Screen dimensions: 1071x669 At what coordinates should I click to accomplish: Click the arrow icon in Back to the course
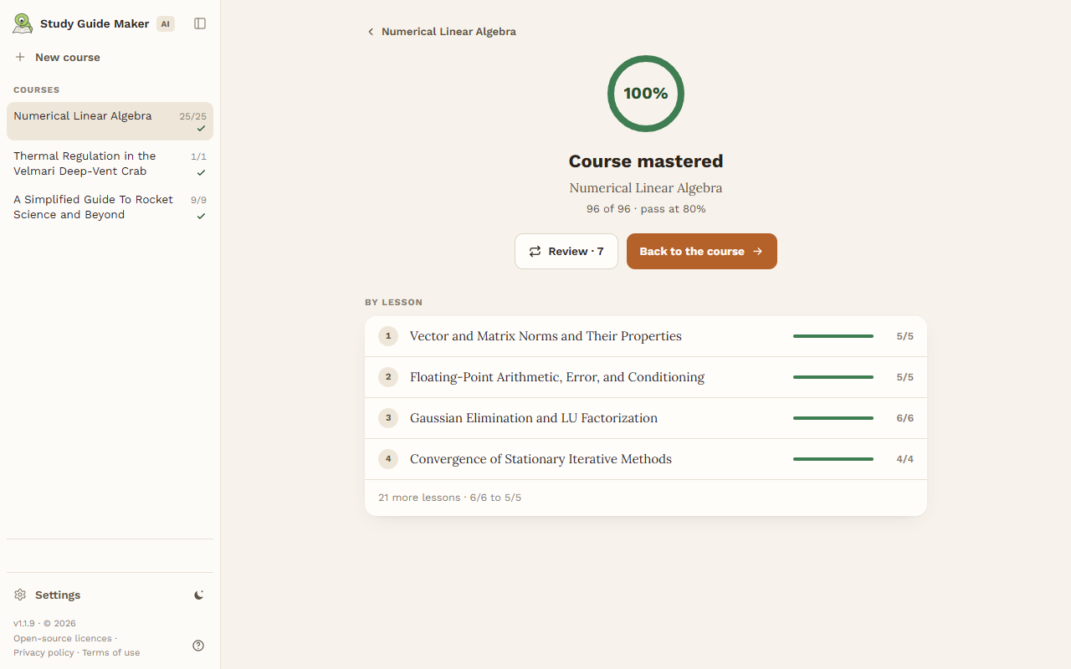[x=757, y=251]
